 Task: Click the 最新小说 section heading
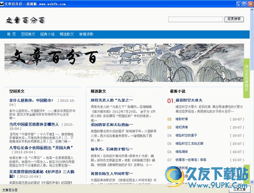tap(177, 91)
